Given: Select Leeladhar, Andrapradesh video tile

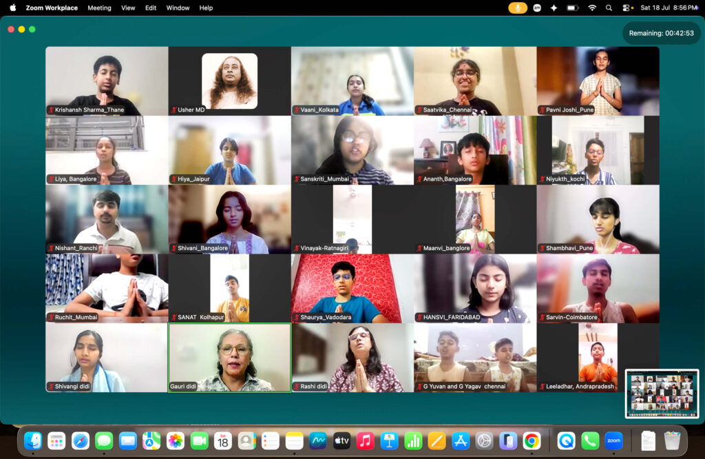Looking at the screenshot, I should tap(598, 358).
